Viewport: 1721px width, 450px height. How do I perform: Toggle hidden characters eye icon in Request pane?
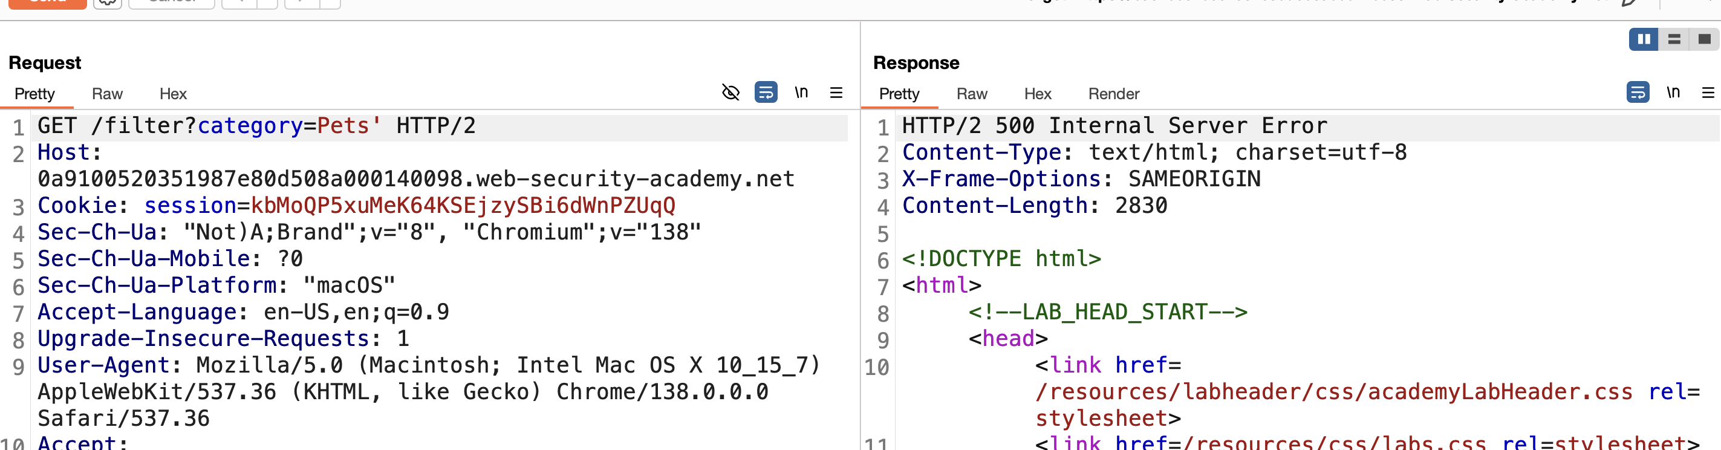[731, 93]
